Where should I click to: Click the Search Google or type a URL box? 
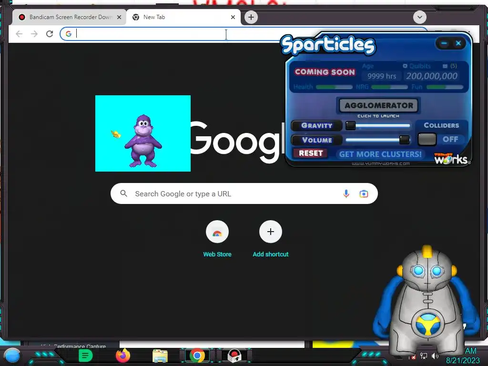(x=244, y=193)
